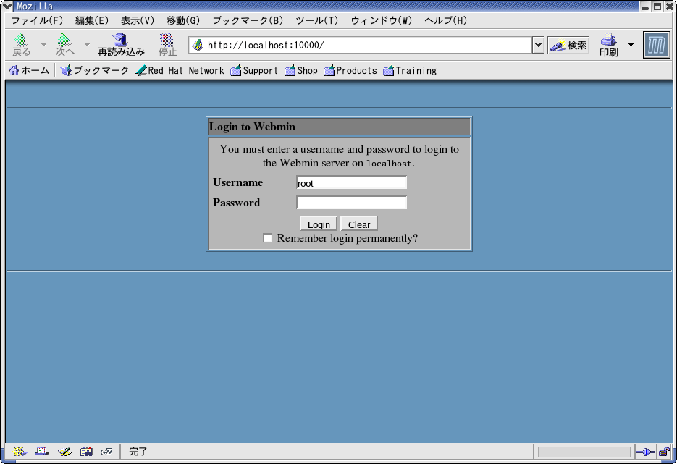The height and width of the screenshot is (464, 677).
Task: Open the Forward button history dropdown arrow
Action: click(87, 44)
